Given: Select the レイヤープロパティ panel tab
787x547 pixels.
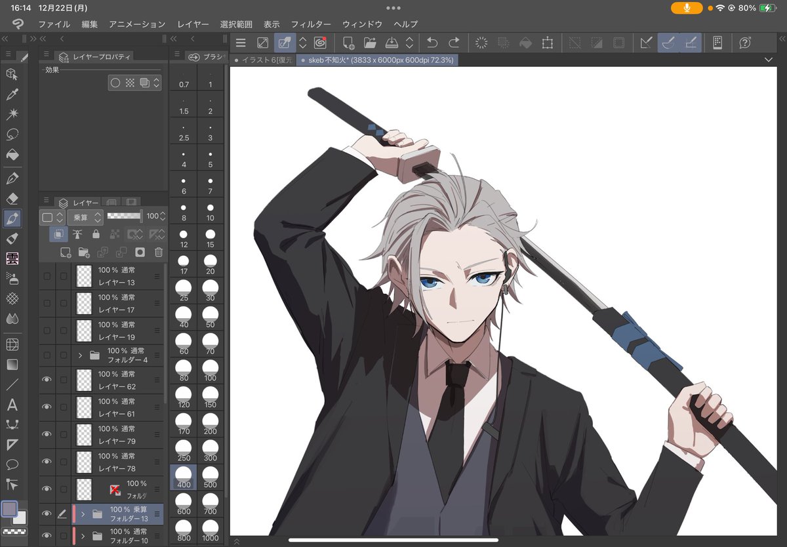Looking at the screenshot, I should click(x=94, y=57).
